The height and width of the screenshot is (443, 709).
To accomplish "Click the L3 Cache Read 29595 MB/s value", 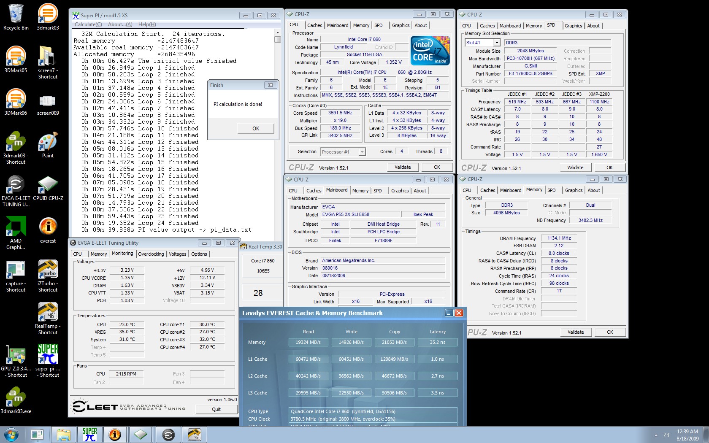I will tap(308, 393).
